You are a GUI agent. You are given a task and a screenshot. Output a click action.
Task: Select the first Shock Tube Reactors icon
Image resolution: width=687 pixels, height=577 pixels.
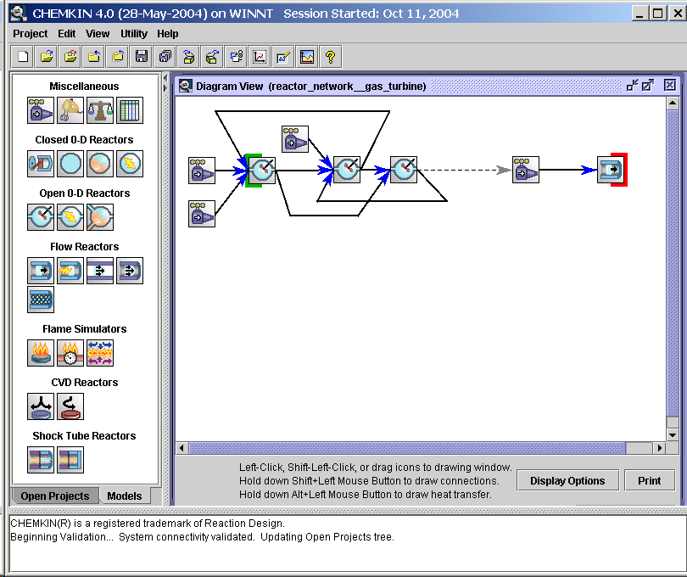41,459
